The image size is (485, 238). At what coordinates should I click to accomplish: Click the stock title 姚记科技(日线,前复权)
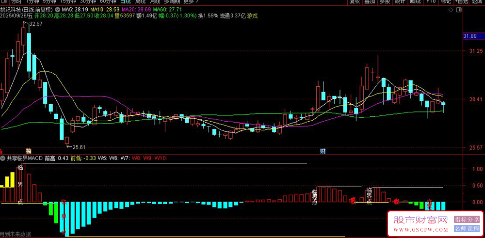[x=27, y=10]
